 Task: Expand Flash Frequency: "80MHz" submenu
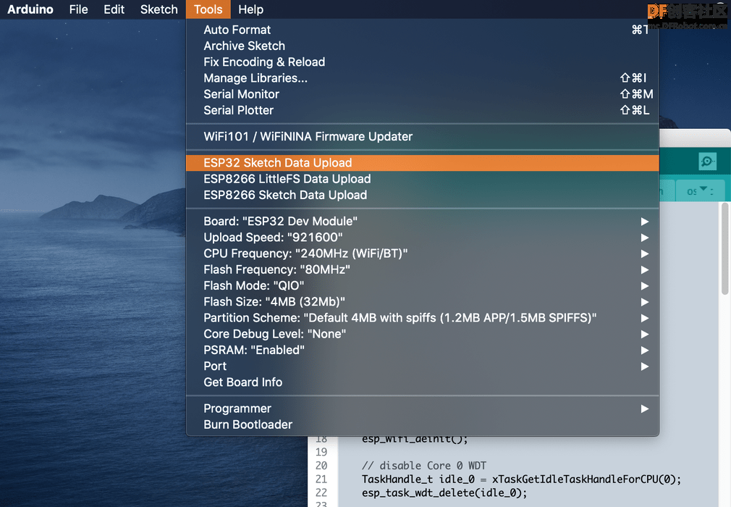click(x=423, y=269)
